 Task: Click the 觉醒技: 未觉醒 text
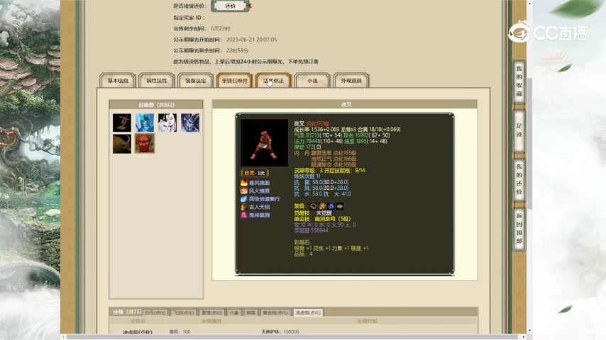coord(313,212)
